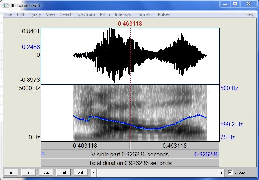259x180 pixels.
Task: Open the Query menu
Action: 35,14
